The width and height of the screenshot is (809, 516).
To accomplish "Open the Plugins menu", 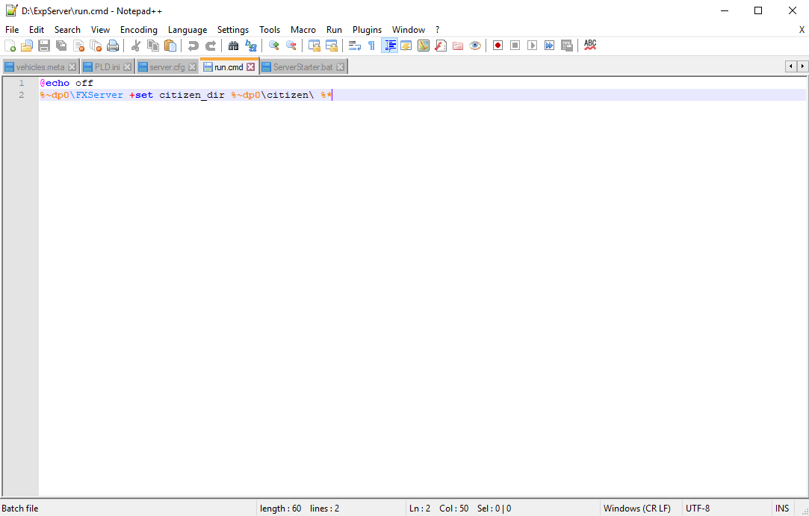I will pos(367,30).
